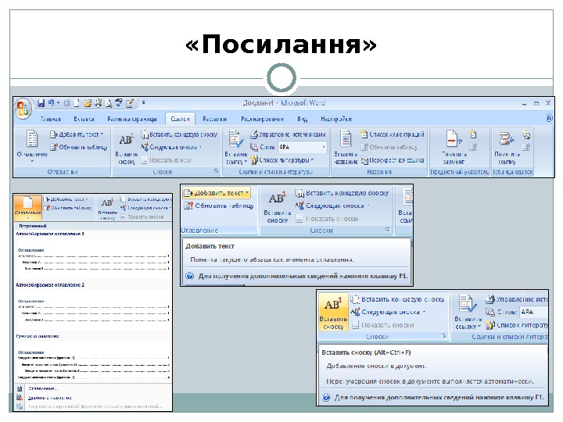The width and height of the screenshot is (563, 422).
Task: Click Перекрестная ссылка in the full Word ribbon
Action: coord(393,160)
